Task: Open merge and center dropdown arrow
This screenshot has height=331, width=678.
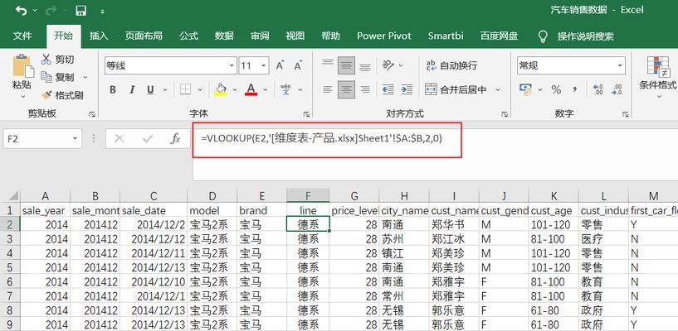Action: point(498,89)
